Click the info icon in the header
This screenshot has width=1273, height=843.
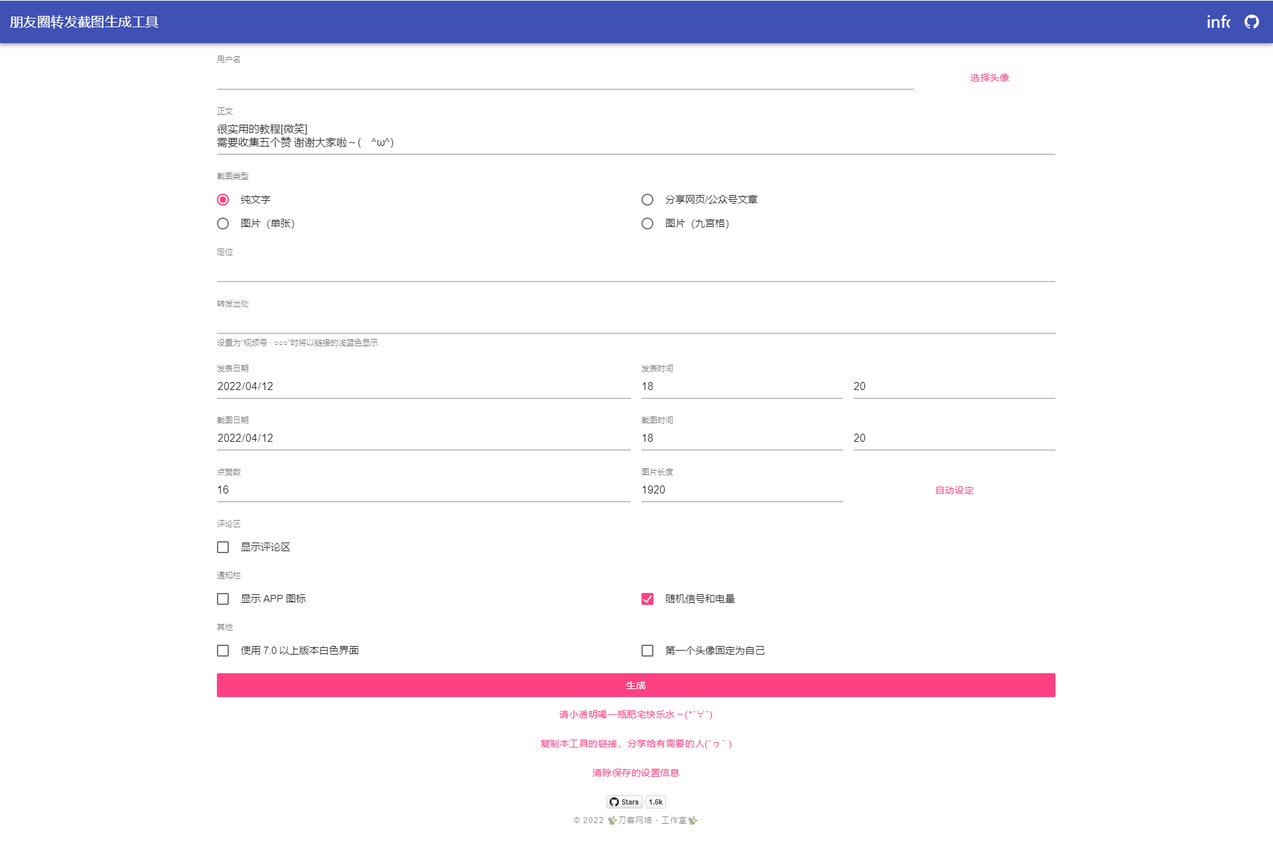1219,22
